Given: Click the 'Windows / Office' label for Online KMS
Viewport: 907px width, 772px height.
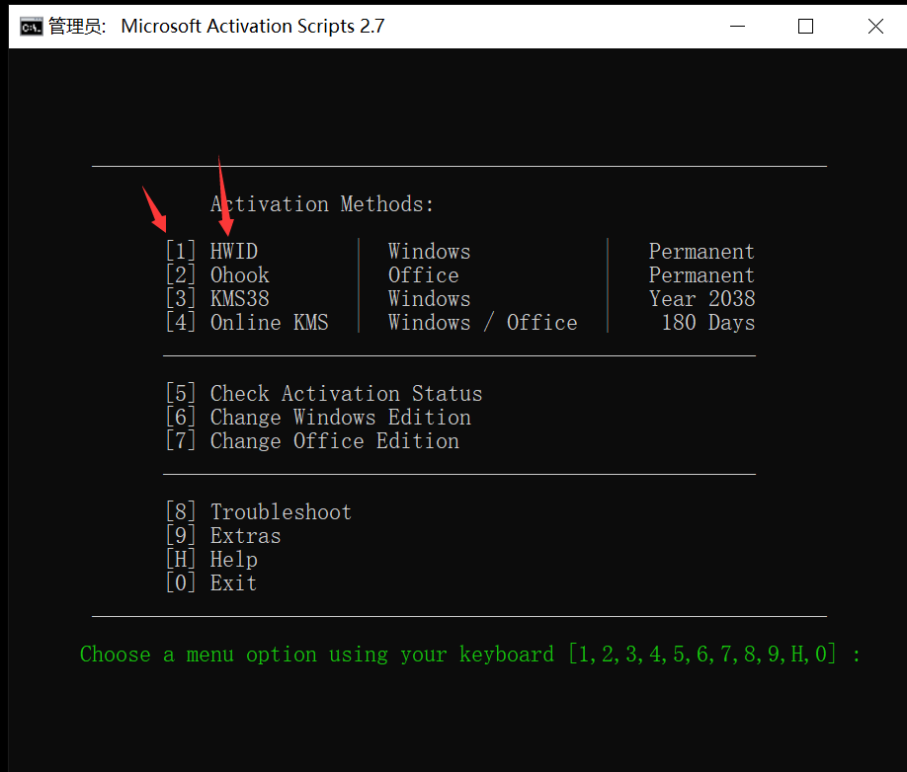Looking at the screenshot, I should [x=483, y=322].
